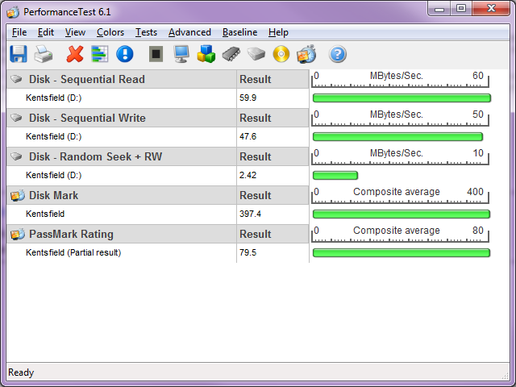Click the Random Seek green result bar

[335, 175]
